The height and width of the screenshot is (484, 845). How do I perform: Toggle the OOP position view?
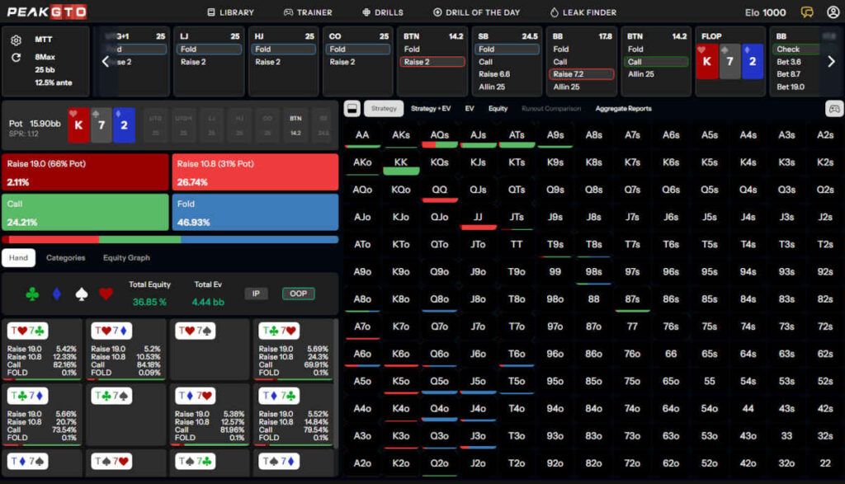coord(298,294)
